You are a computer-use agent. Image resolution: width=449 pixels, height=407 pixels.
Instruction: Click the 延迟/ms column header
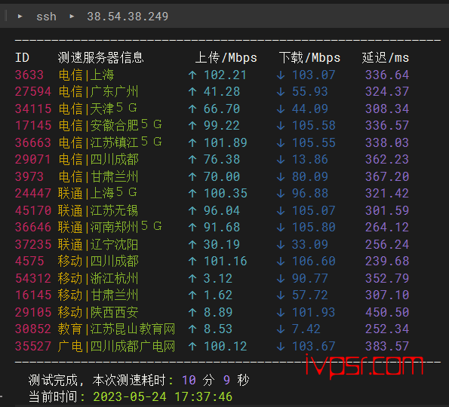[x=386, y=58]
